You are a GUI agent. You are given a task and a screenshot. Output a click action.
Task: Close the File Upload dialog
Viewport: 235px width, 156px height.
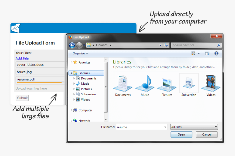coord(216,36)
